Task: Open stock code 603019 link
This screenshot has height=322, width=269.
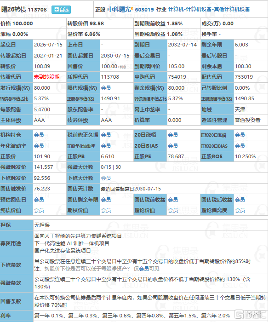Action: (x=144, y=10)
